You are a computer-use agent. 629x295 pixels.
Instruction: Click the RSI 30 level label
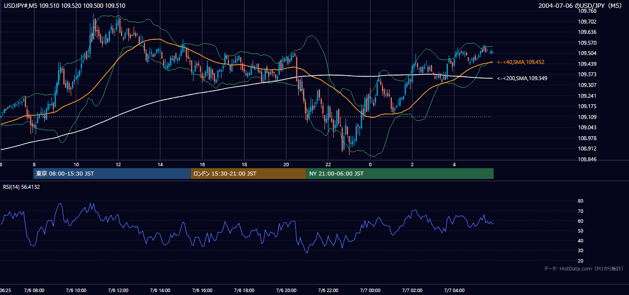point(580,251)
